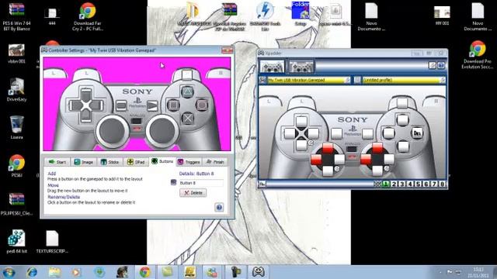Open Google Chrome from the taskbar
The image size is (497, 279).
[x=145, y=272]
